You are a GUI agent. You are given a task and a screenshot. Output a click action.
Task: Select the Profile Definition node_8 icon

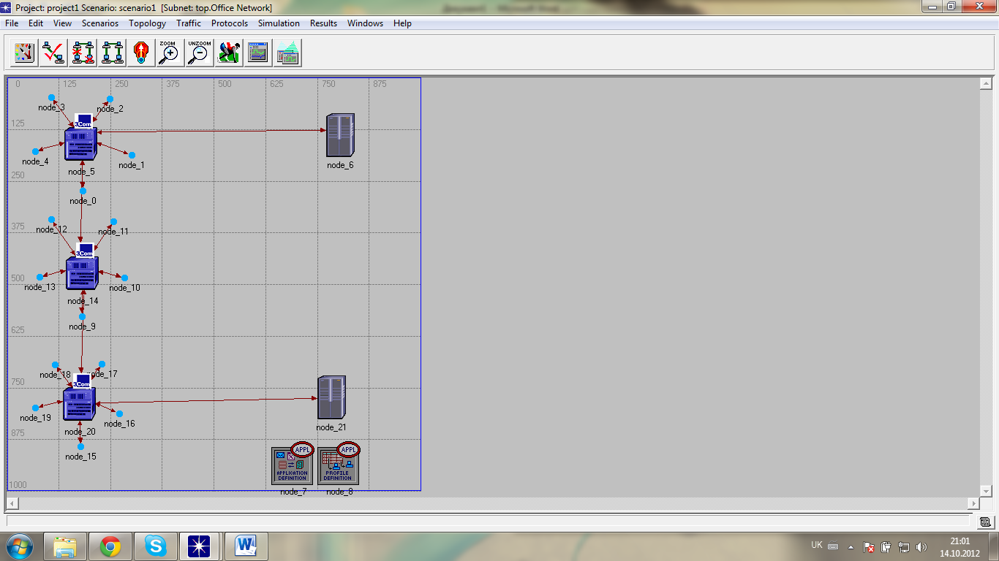[x=339, y=465]
